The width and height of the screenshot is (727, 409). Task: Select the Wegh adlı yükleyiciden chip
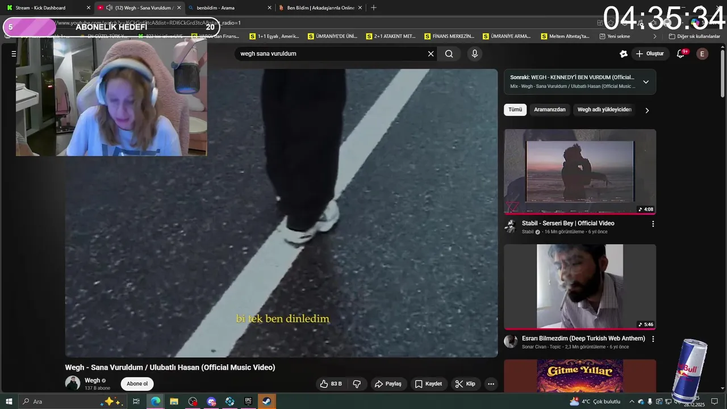(604, 110)
